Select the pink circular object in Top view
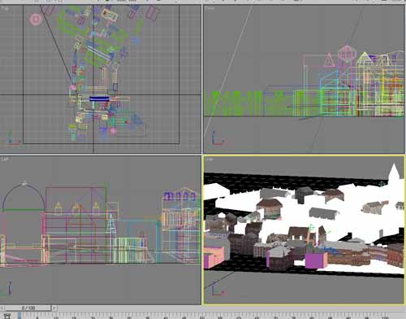The width and height of the screenshot is (406, 319). point(36,20)
